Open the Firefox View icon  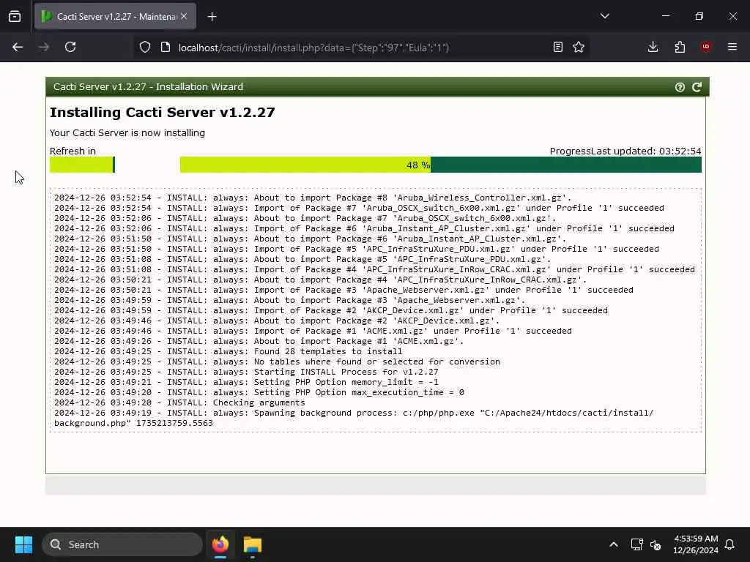click(x=15, y=16)
